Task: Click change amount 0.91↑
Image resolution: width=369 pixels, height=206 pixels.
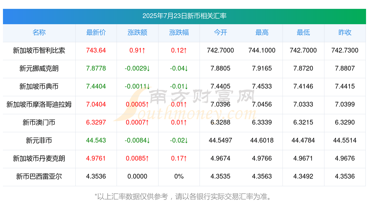Action: [x=138, y=50]
